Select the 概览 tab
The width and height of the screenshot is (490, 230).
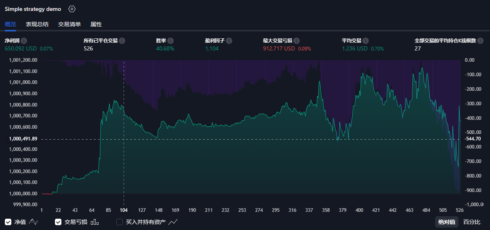pyautogui.click(x=11, y=24)
